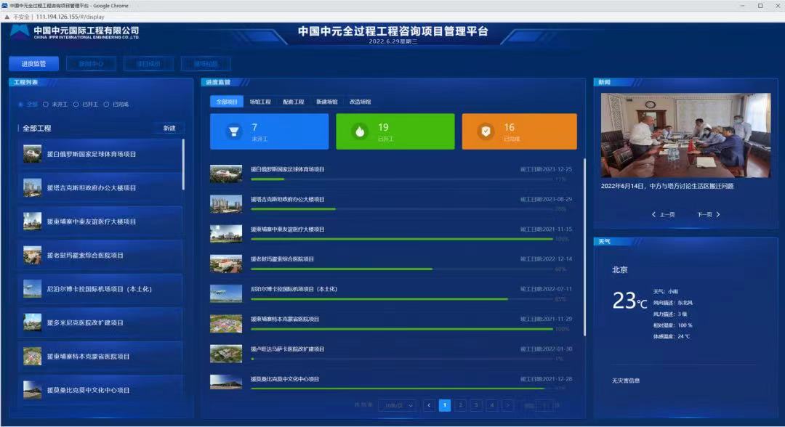Click the 新建 button in 全部工程

coord(169,129)
